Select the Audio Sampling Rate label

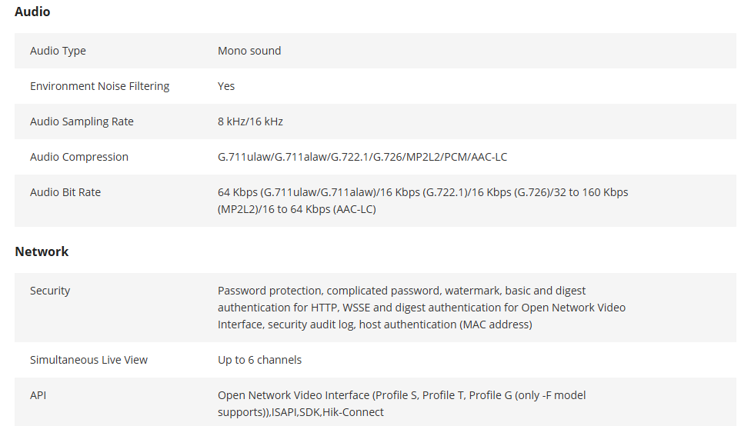(x=82, y=121)
